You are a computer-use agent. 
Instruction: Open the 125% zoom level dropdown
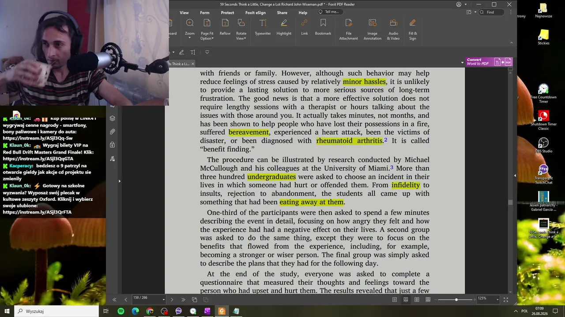coord(497,300)
